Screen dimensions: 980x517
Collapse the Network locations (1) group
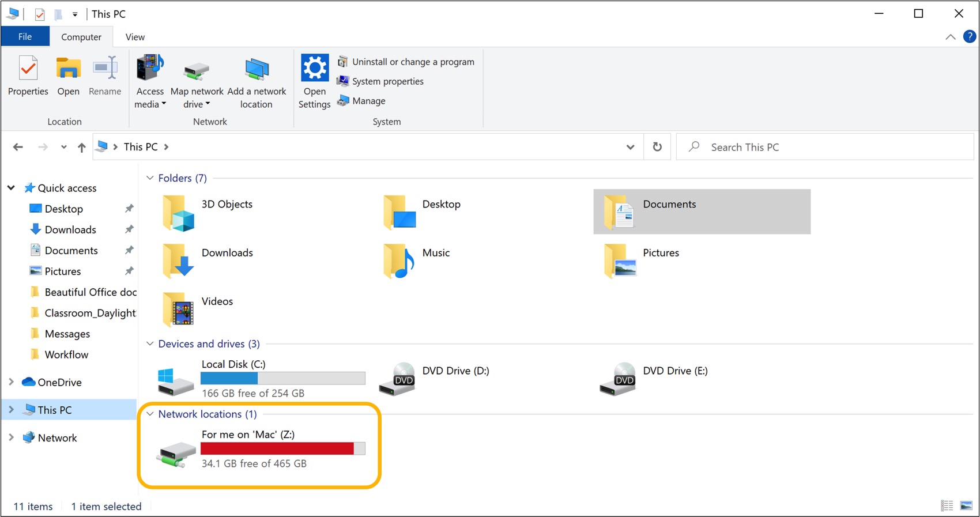pos(150,414)
